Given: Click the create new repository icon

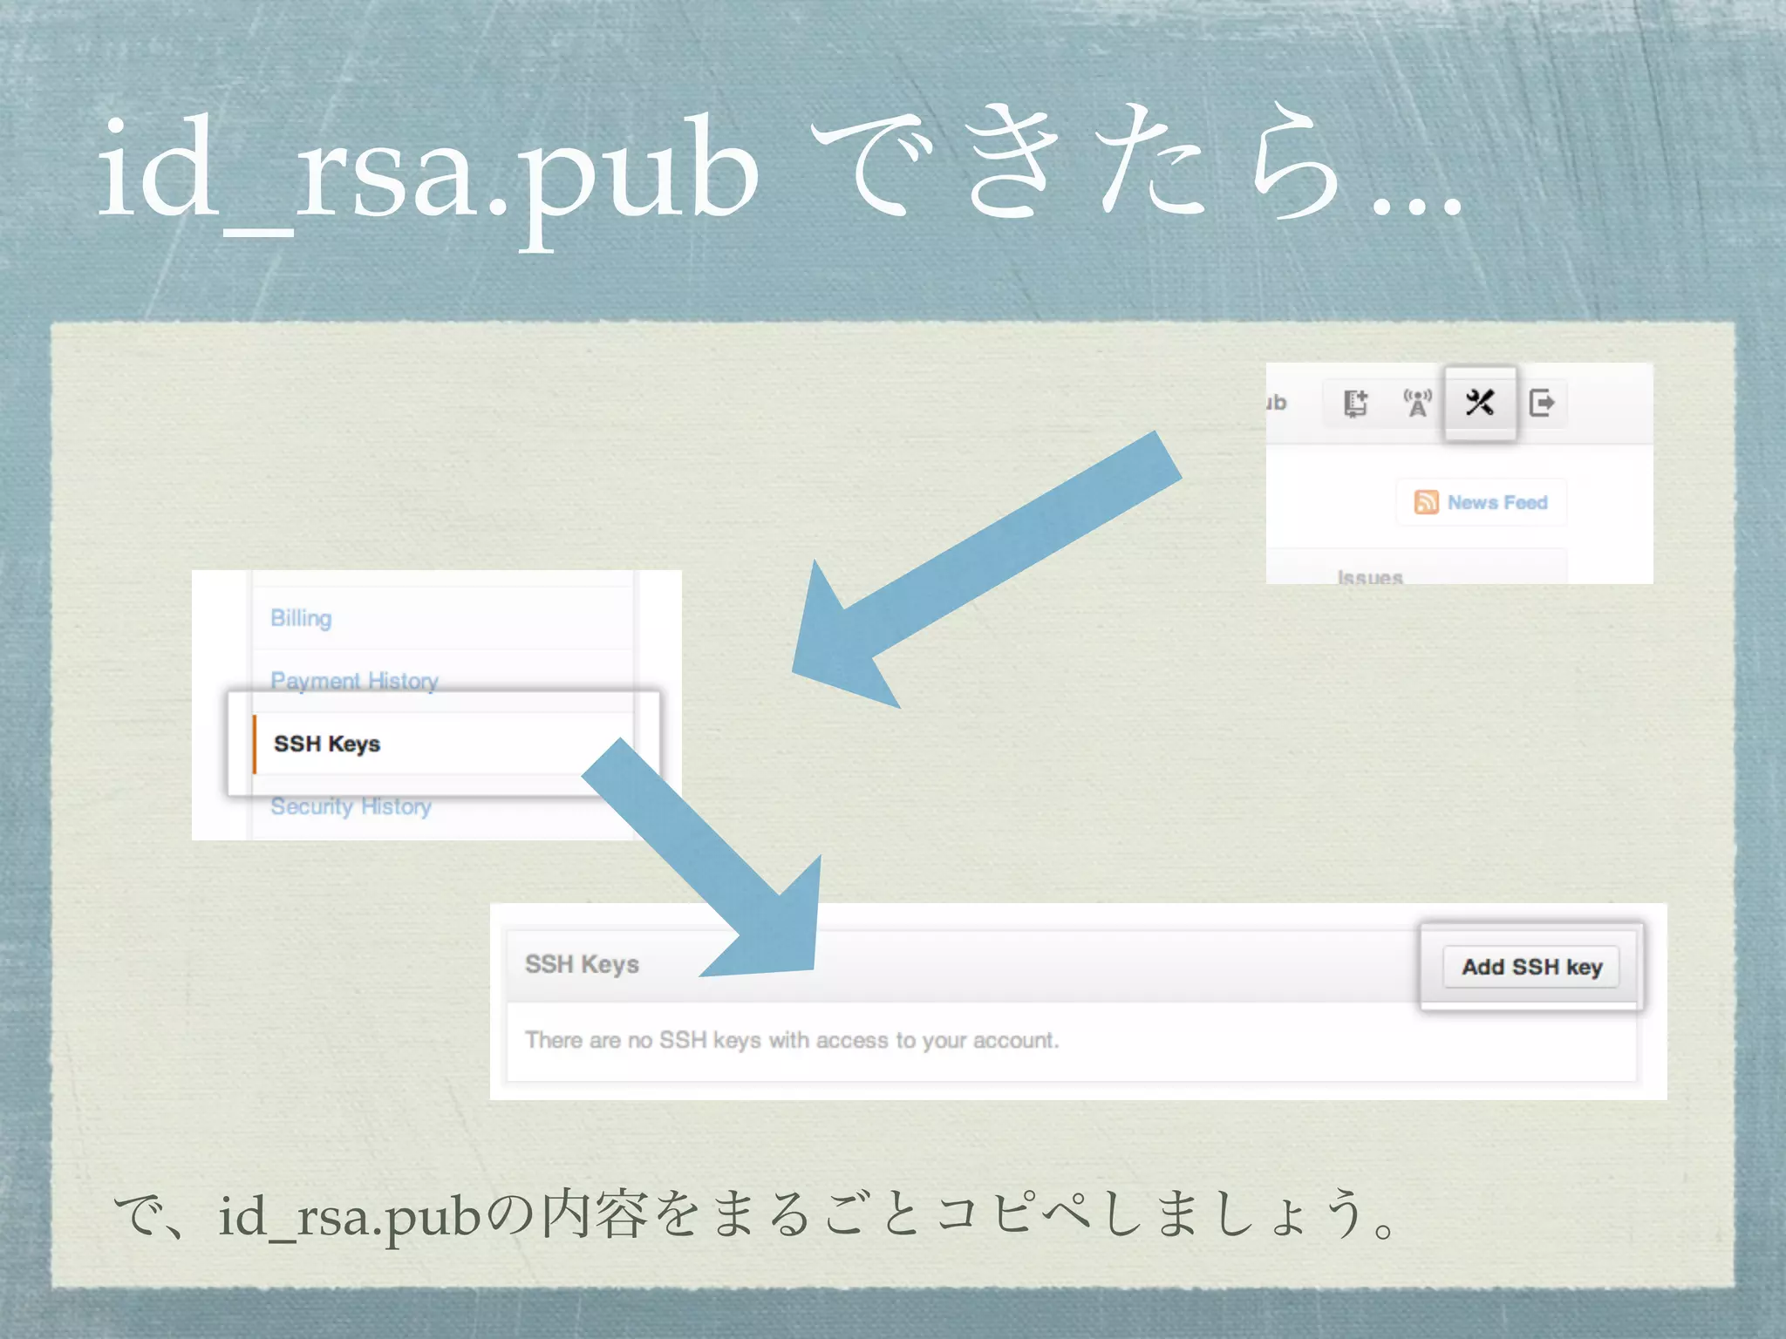Looking at the screenshot, I should pyautogui.click(x=1354, y=403).
